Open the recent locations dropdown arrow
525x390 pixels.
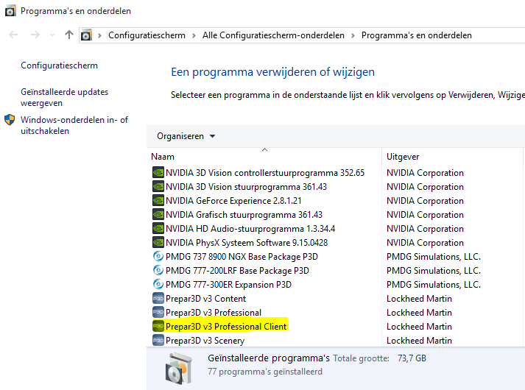pyautogui.click(x=52, y=35)
